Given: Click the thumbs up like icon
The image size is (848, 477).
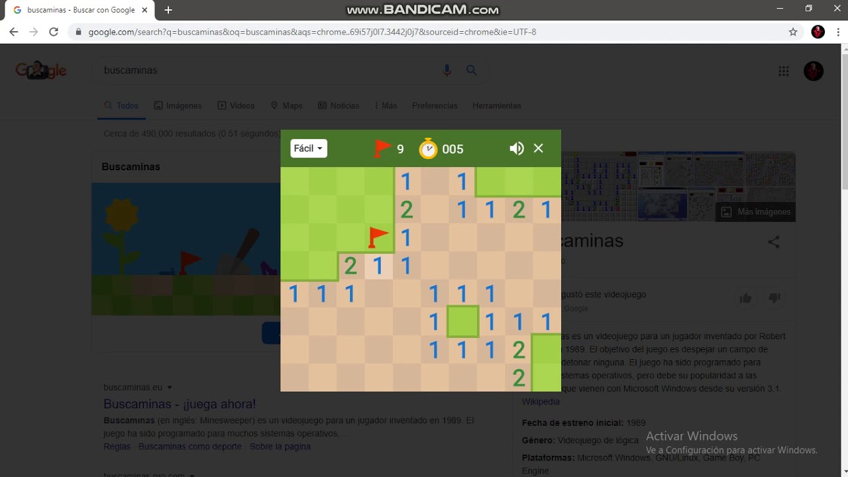Looking at the screenshot, I should pyautogui.click(x=746, y=299).
